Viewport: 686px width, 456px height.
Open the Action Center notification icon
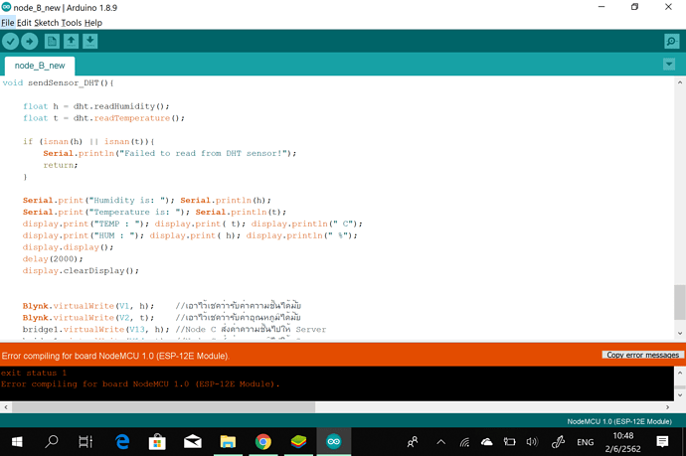[662, 442]
